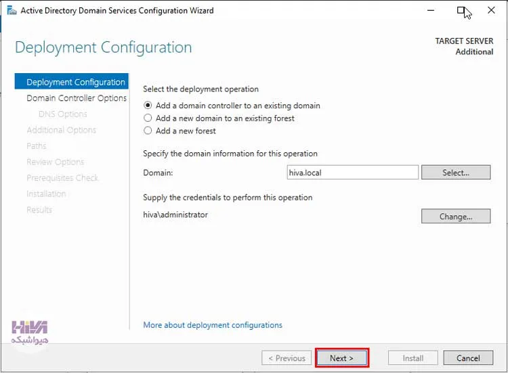Viewport: 508px width, 373px height.
Task: Go to Domain Controller Options step
Action: point(77,97)
